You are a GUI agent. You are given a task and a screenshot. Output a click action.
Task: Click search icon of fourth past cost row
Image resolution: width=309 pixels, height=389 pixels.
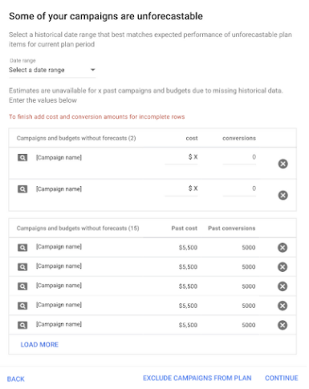click(22, 306)
